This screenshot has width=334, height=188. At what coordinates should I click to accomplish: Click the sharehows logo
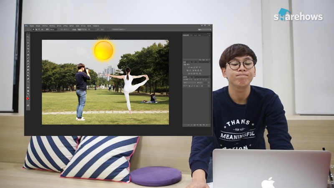click(298, 15)
